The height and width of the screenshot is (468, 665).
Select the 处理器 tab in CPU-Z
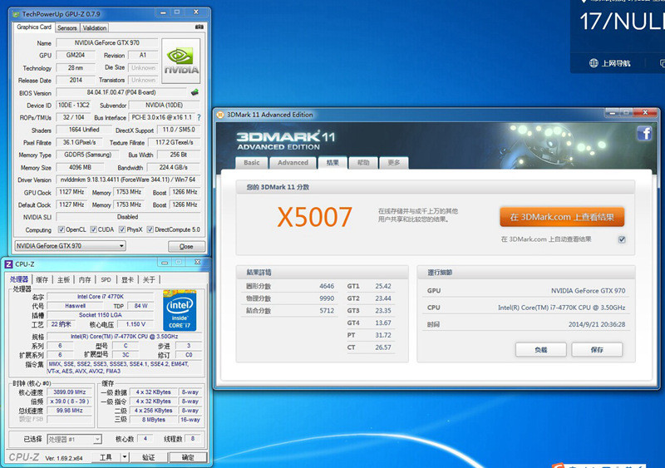click(19, 279)
